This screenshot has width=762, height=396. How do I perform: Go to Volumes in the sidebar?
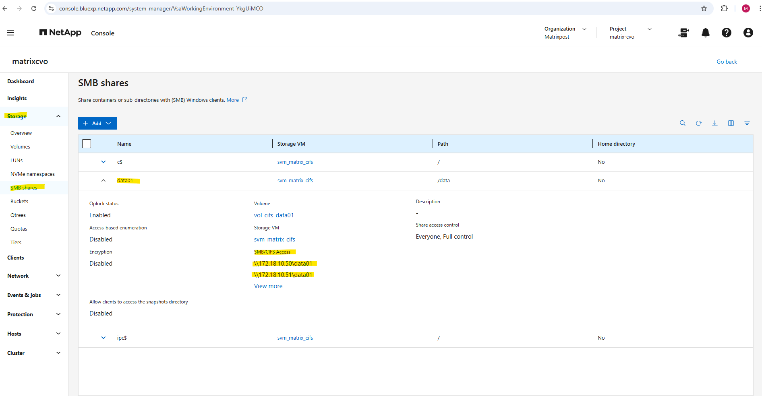(20, 147)
